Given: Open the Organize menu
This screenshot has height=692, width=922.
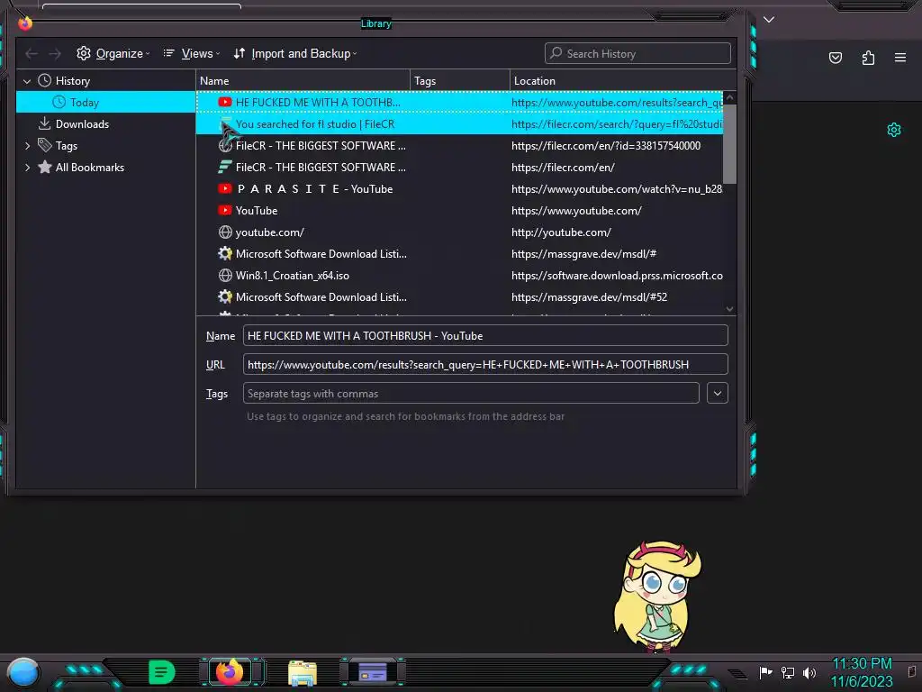Looking at the screenshot, I should click(113, 53).
